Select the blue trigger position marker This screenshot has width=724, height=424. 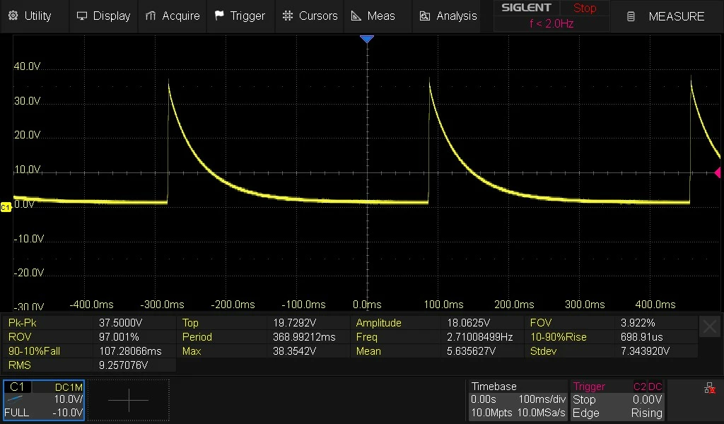point(367,39)
